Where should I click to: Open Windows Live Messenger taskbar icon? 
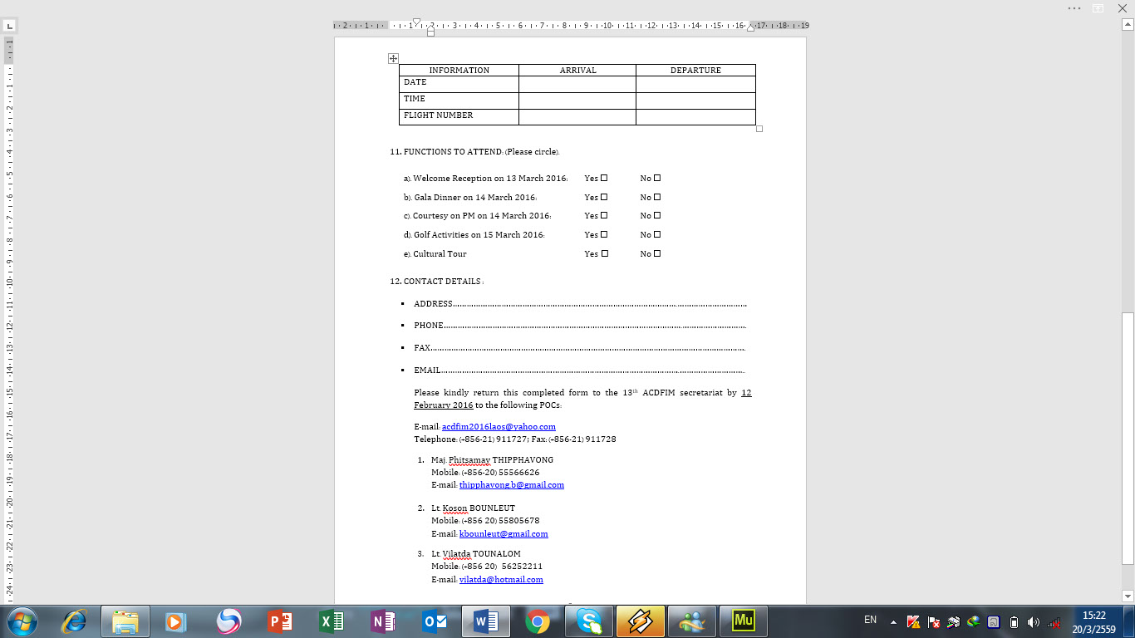(692, 621)
